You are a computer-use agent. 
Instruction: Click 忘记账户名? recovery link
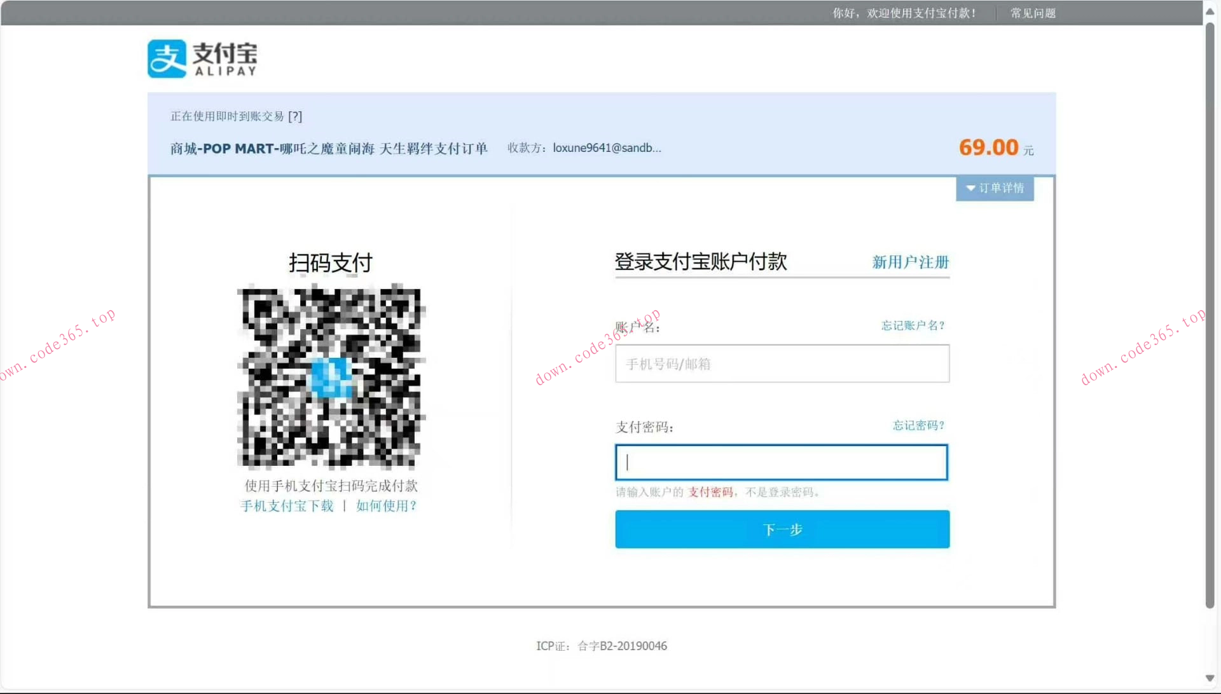click(x=913, y=325)
